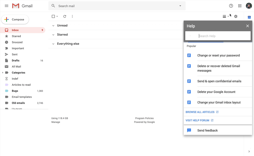Click the Indef hourglass icon
This screenshot has height=156, width=254.
(6, 79)
